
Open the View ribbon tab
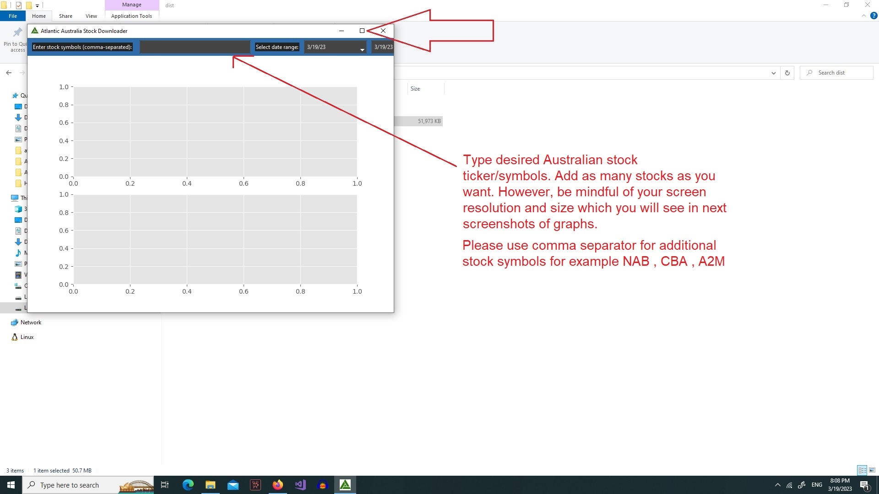pyautogui.click(x=91, y=16)
